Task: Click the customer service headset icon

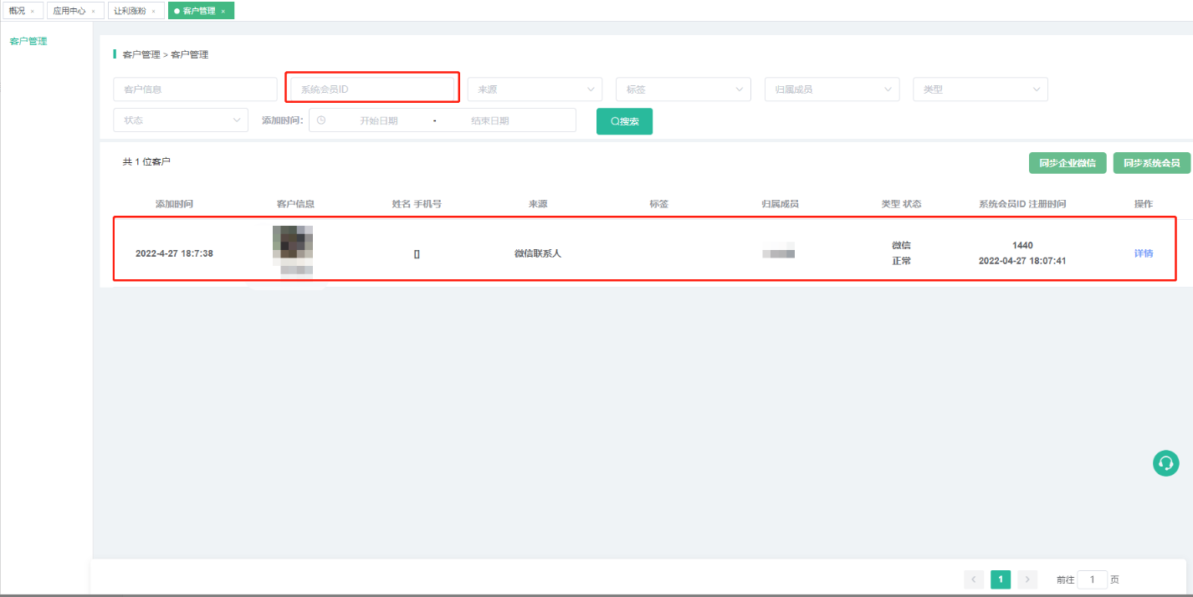Action: [x=1165, y=463]
